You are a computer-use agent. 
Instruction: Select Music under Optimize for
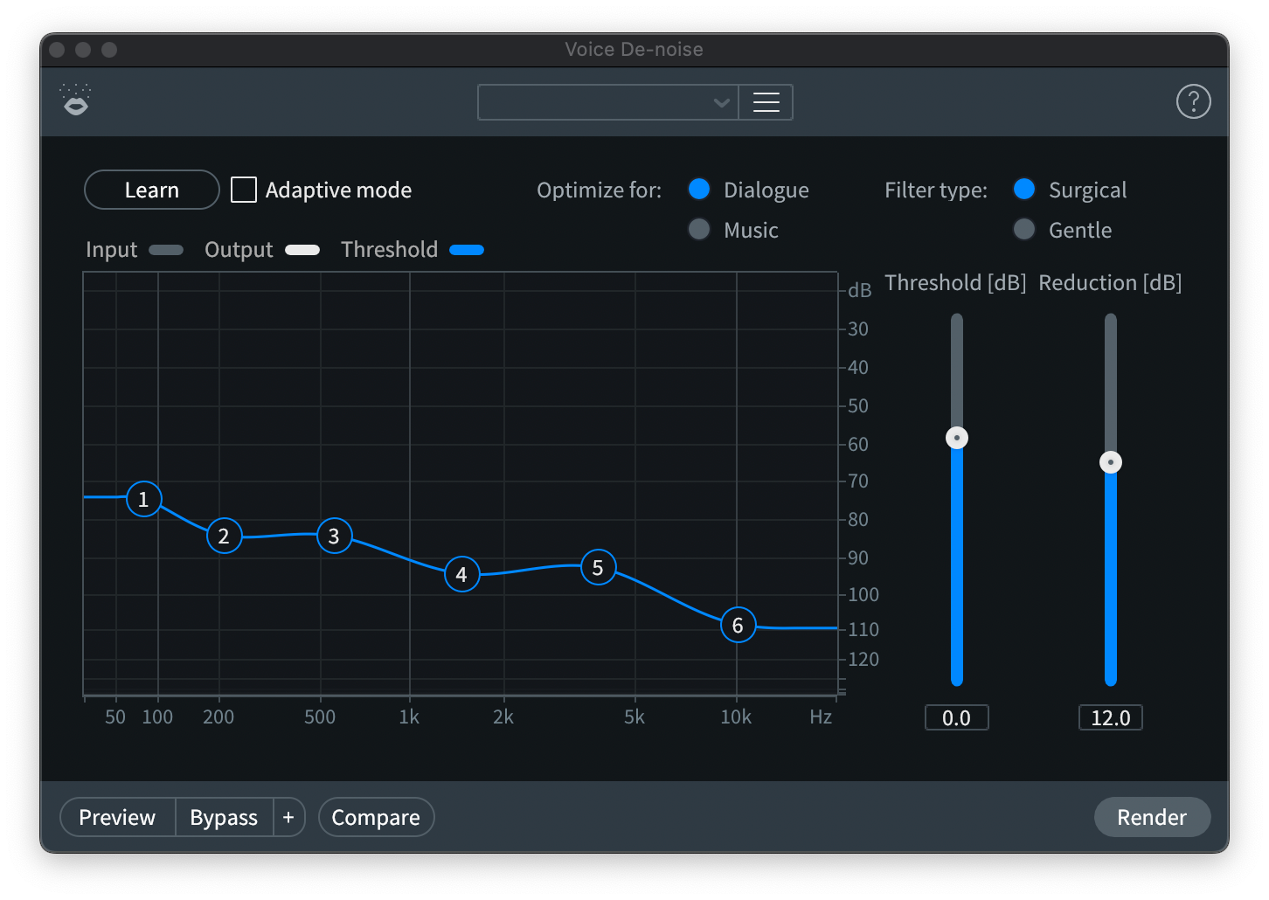pyautogui.click(x=699, y=230)
